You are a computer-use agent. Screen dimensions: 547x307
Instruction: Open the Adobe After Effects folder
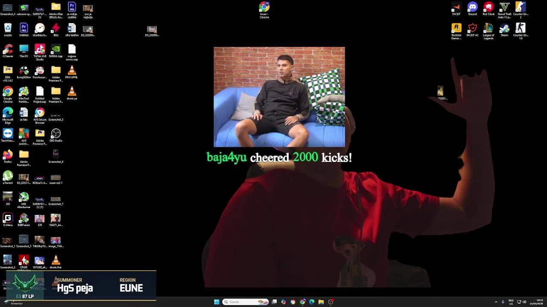click(56, 10)
